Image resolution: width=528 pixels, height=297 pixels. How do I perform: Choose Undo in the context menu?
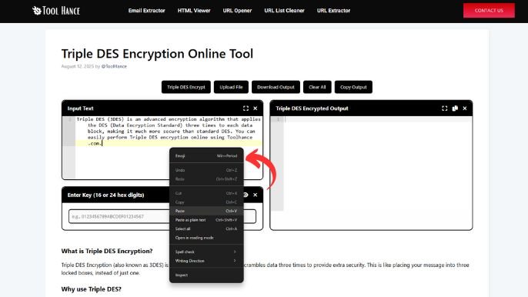206,170
